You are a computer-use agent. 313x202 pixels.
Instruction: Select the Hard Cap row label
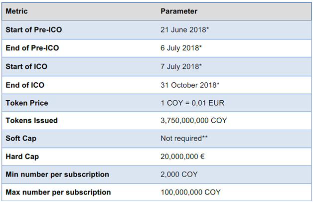(x=22, y=157)
